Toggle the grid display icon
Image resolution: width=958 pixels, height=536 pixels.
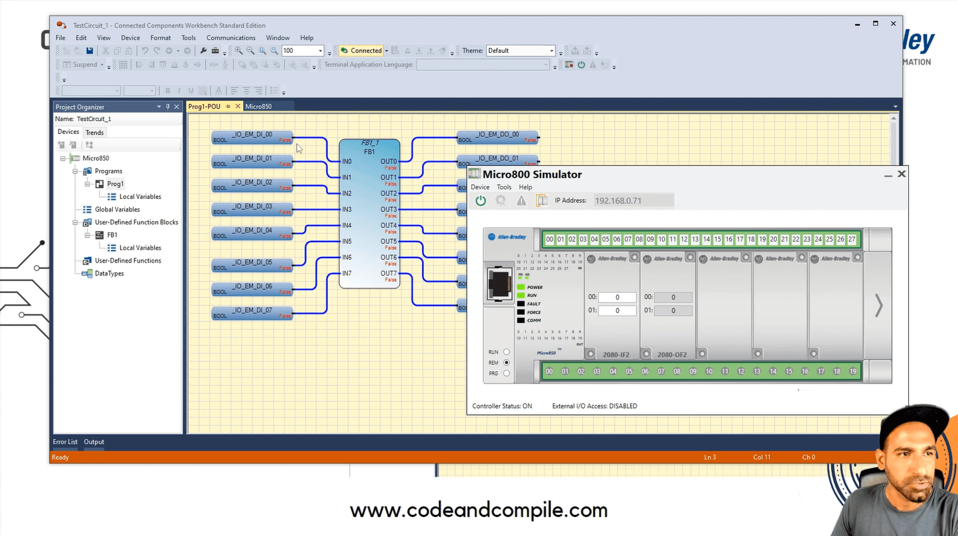point(124,64)
